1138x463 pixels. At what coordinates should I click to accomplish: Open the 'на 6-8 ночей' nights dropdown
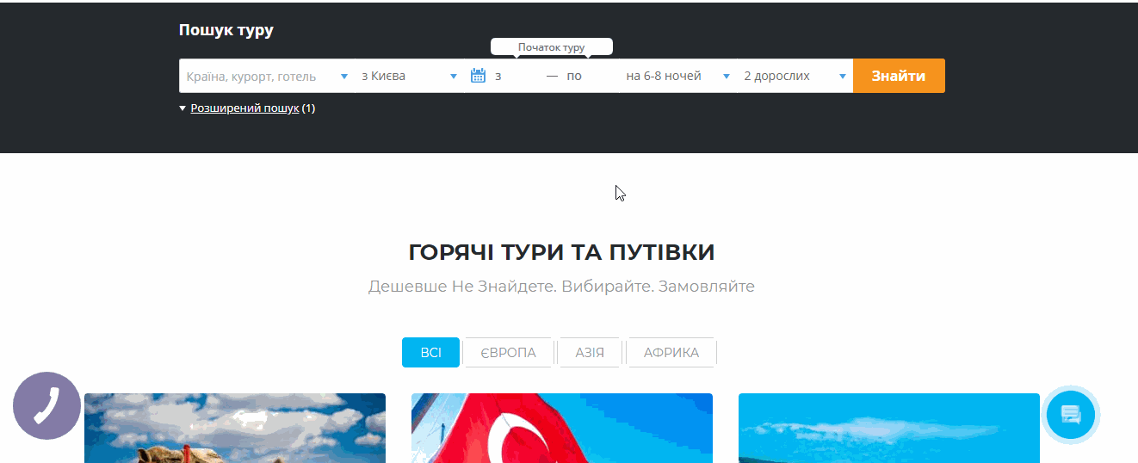(678, 76)
